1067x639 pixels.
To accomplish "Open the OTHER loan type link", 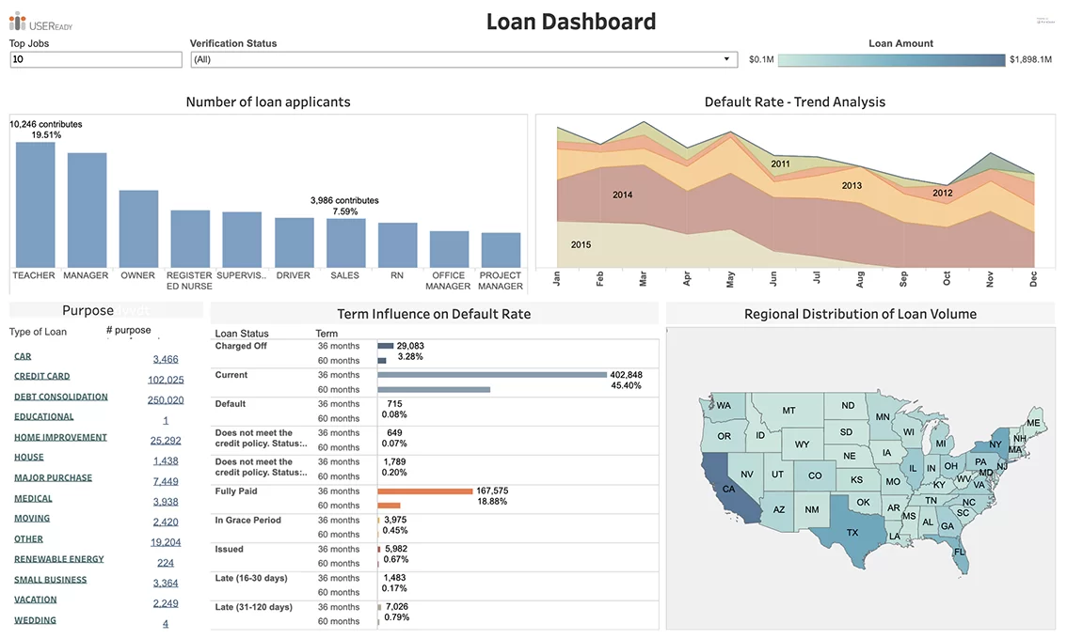I will pyautogui.click(x=28, y=539).
